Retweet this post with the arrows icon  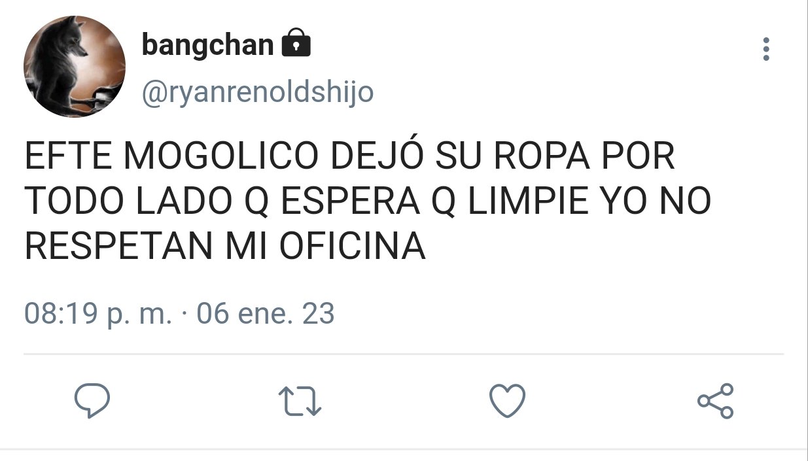click(x=300, y=401)
